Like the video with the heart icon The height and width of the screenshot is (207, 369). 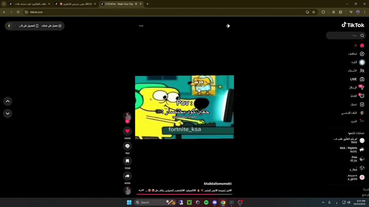click(127, 131)
